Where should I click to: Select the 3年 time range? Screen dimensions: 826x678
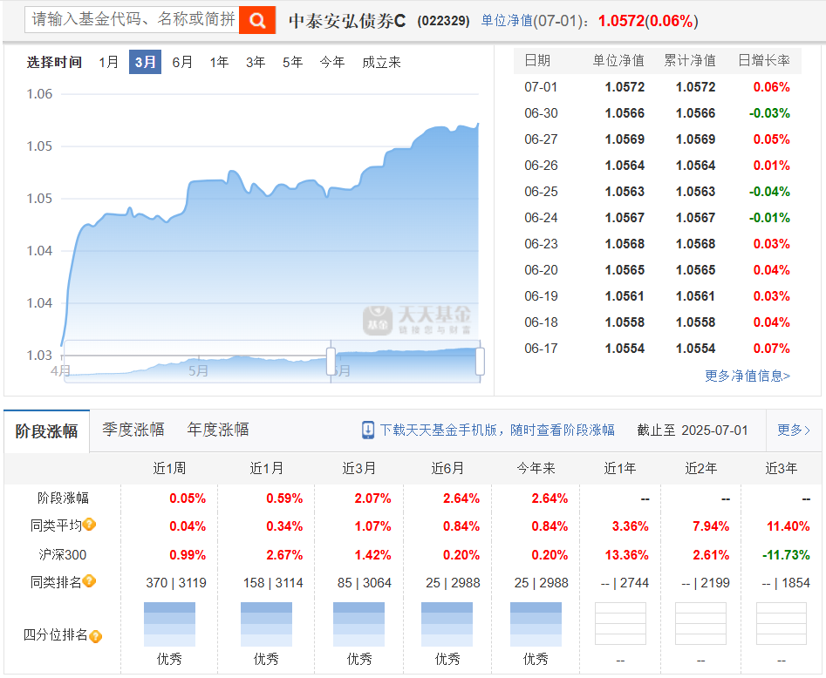point(256,62)
